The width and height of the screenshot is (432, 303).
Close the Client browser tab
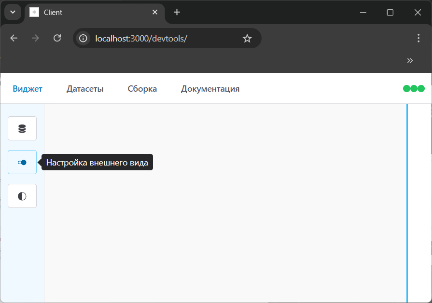pyautogui.click(x=155, y=12)
